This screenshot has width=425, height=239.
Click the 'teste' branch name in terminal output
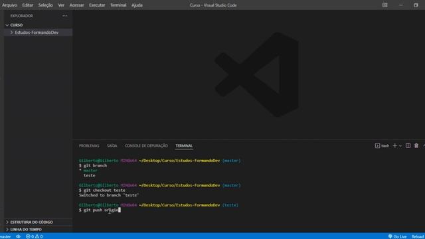tap(90, 175)
